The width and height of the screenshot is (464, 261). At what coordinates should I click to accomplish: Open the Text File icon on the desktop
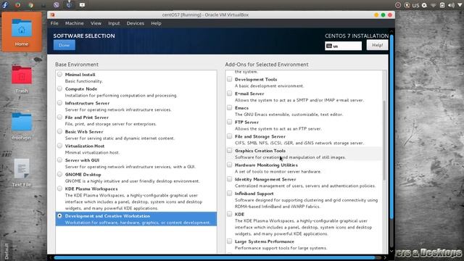tap(22, 173)
